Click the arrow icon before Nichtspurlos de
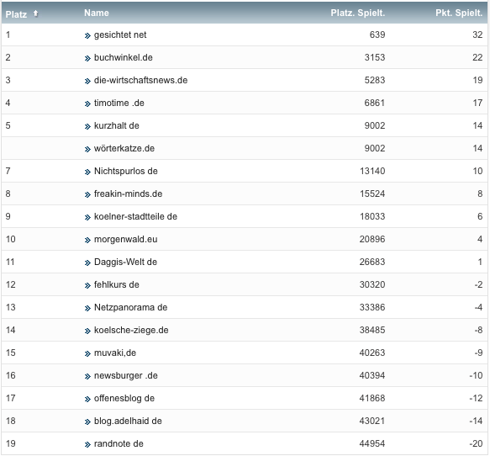This screenshot has height=456, width=490. 87,172
